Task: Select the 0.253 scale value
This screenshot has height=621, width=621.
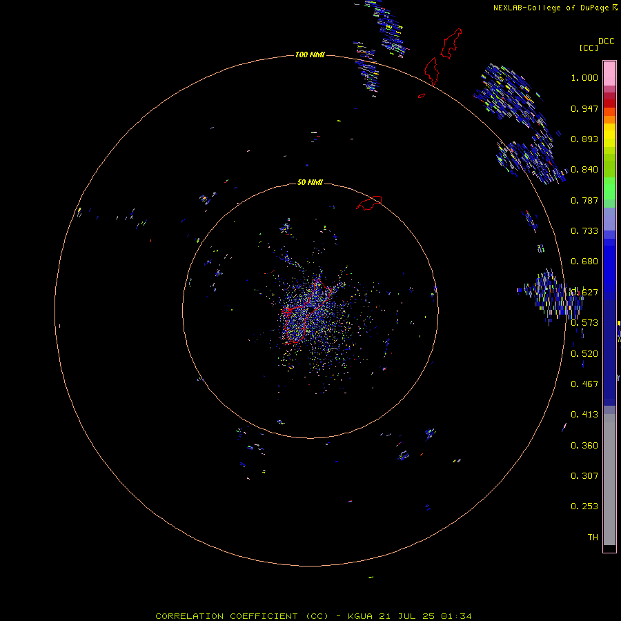Action: point(584,506)
